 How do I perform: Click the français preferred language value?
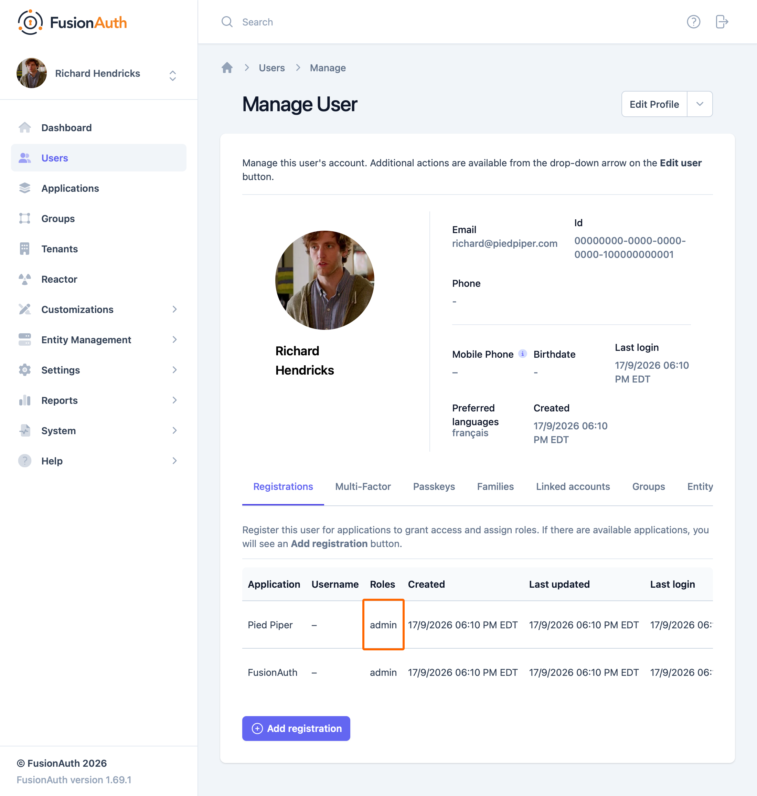tap(470, 433)
